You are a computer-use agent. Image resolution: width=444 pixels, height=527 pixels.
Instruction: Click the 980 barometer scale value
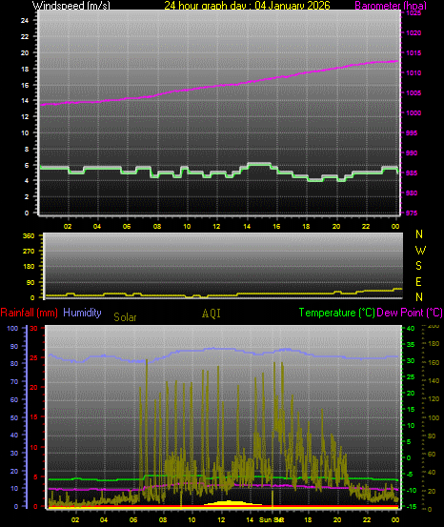412,193
